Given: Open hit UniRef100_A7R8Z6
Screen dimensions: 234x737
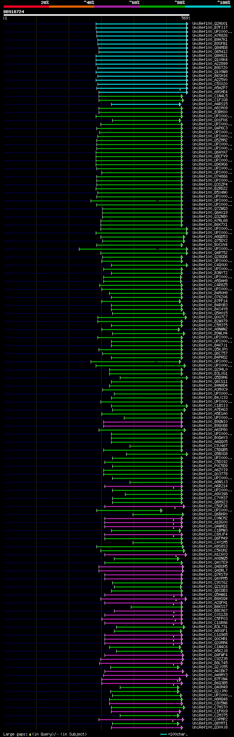Looking at the screenshot, I should click(210, 35).
